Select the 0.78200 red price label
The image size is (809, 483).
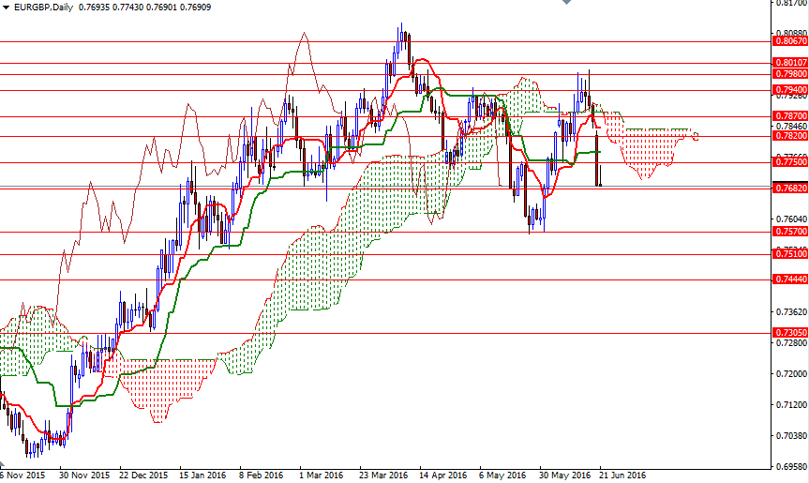point(790,136)
